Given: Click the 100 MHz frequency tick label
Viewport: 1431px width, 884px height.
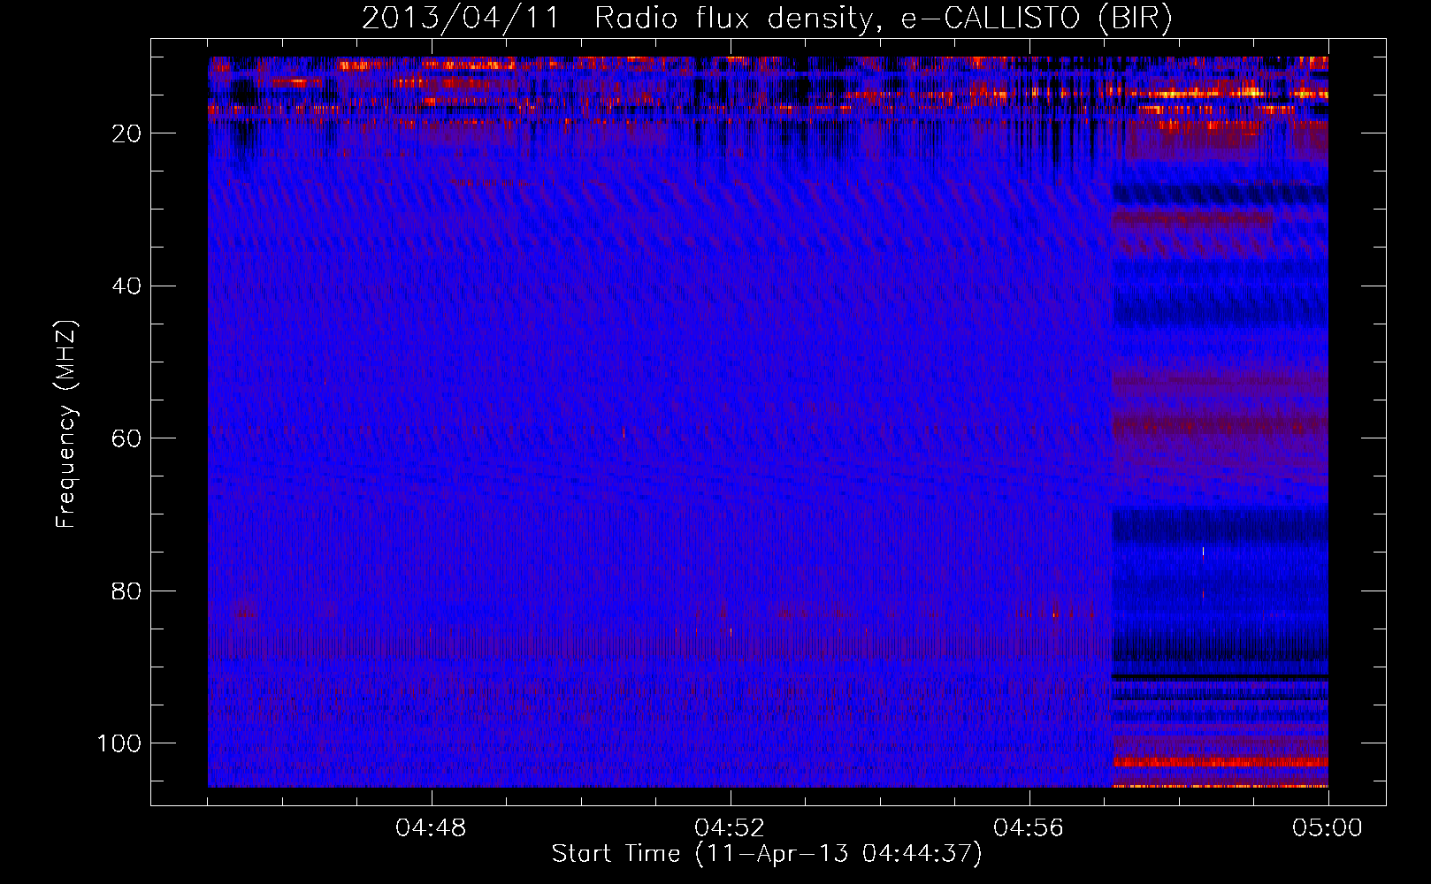Looking at the screenshot, I should pyautogui.click(x=119, y=743).
